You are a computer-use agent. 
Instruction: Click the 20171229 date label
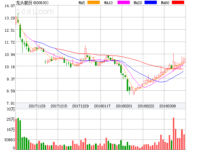coord(80,106)
